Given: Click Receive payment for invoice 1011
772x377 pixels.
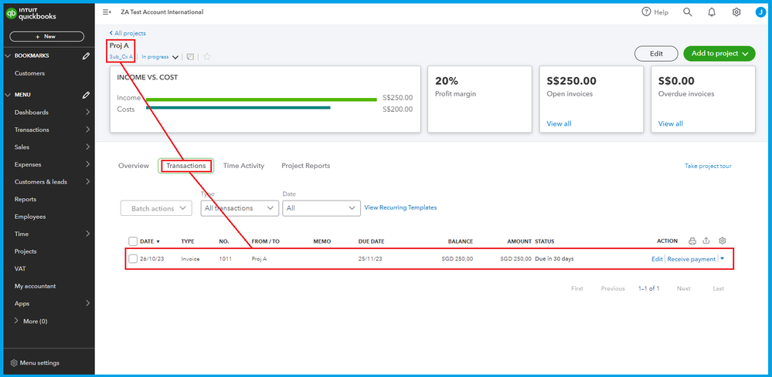Looking at the screenshot, I should click(x=692, y=259).
